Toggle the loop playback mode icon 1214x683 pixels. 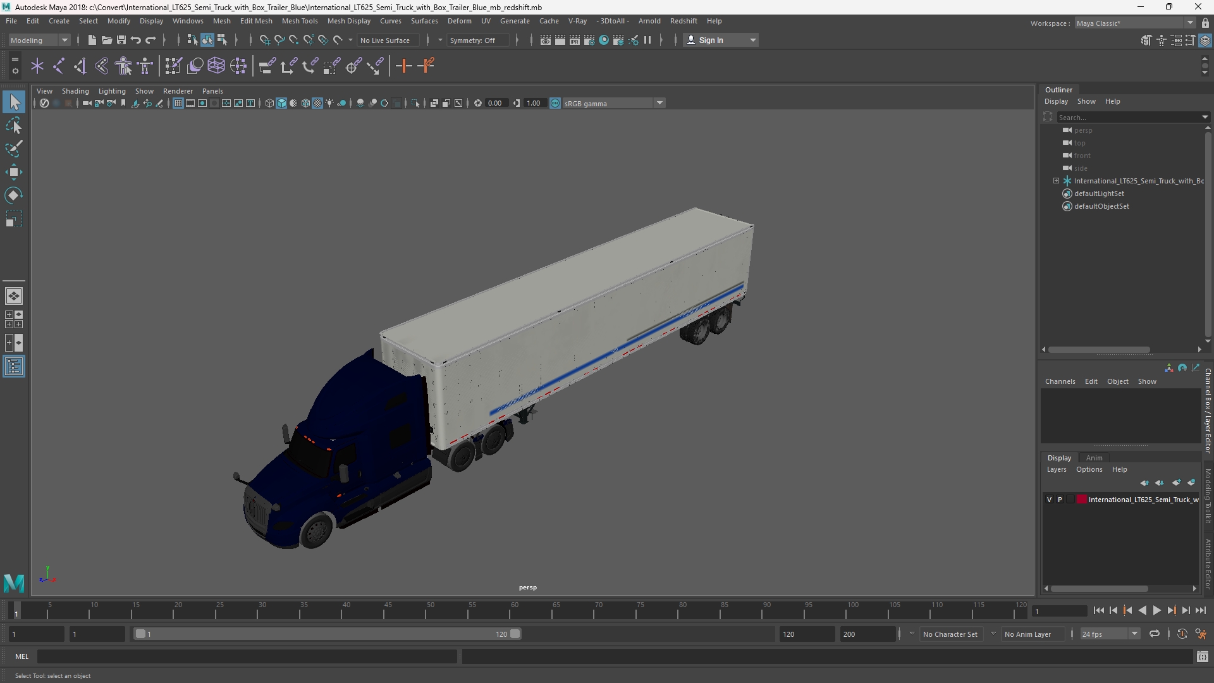[x=1155, y=634]
